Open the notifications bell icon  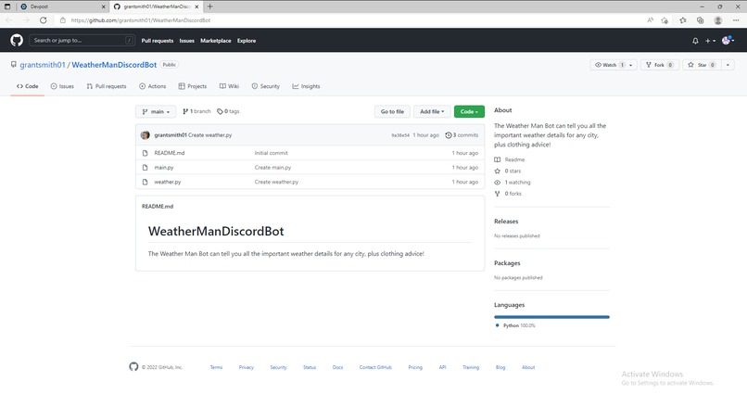(x=695, y=41)
